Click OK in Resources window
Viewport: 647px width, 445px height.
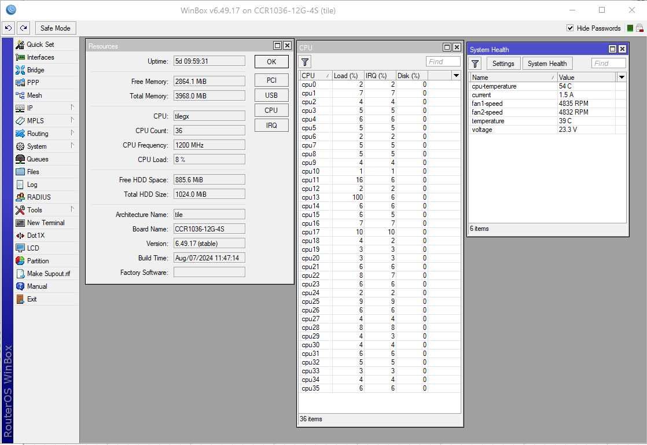point(271,61)
